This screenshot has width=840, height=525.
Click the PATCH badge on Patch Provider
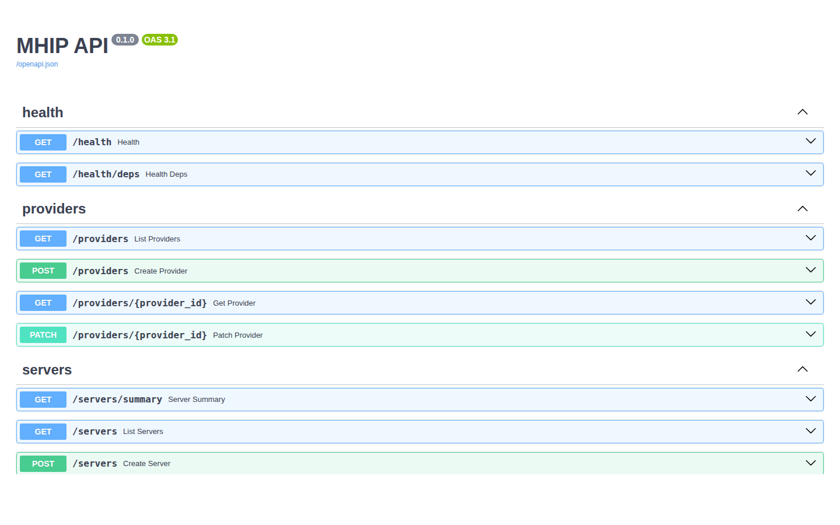click(x=43, y=334)
